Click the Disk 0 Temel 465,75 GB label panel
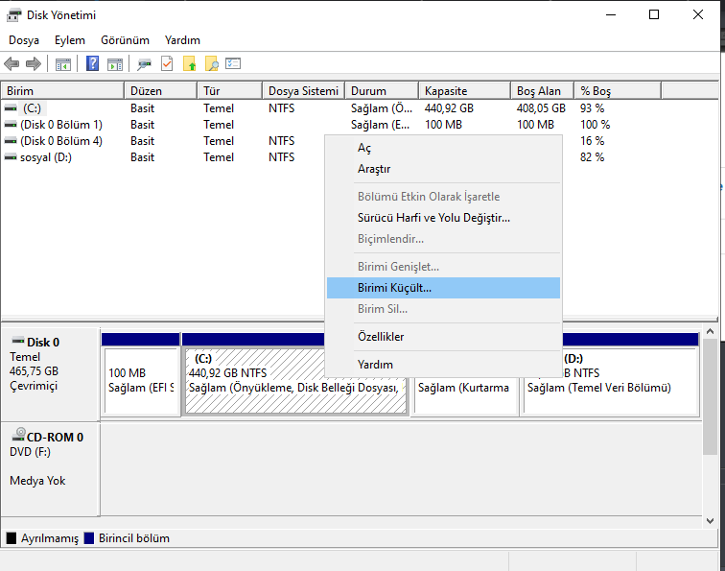Image resolution: width=725 pixels, height=571 pixels. pos(51,374)
